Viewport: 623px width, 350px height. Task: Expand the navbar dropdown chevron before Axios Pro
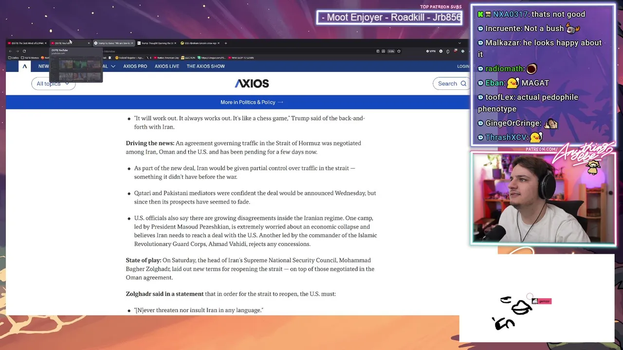tap(113, 66)
